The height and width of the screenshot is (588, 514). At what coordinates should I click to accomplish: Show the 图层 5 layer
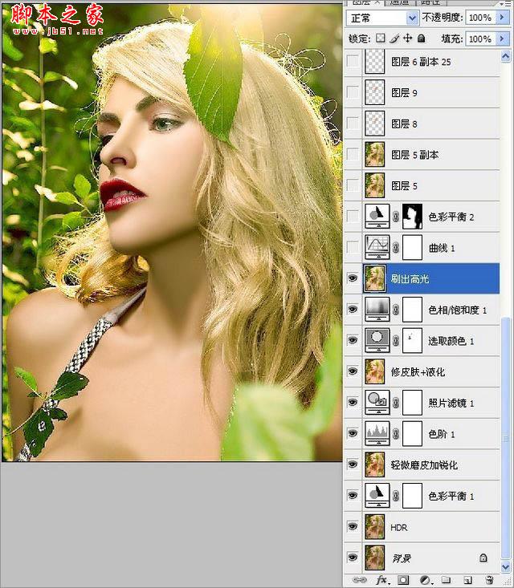tap(353, 185)
